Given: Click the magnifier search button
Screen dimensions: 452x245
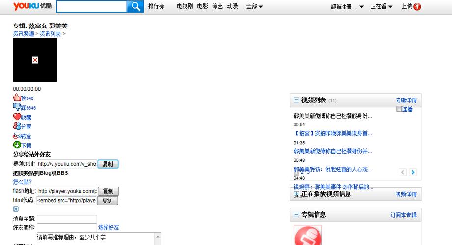Looking at the screenshot, I should pyautogui.click(x=135, y=7).
